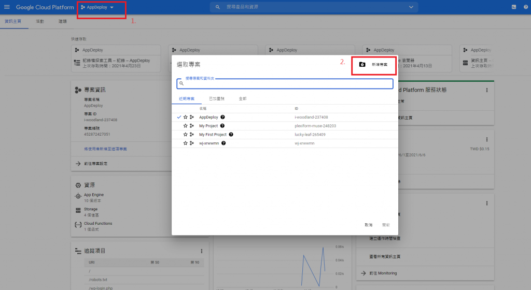Click the magnifier icon in dialog search

181,83
